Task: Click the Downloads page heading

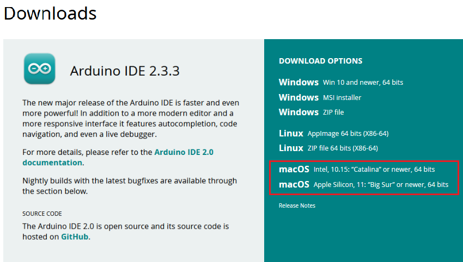Action: [50, 13]
